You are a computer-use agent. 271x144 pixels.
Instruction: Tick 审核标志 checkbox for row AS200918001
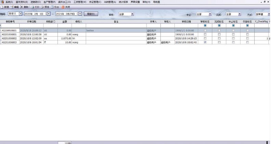click(205, 30)
